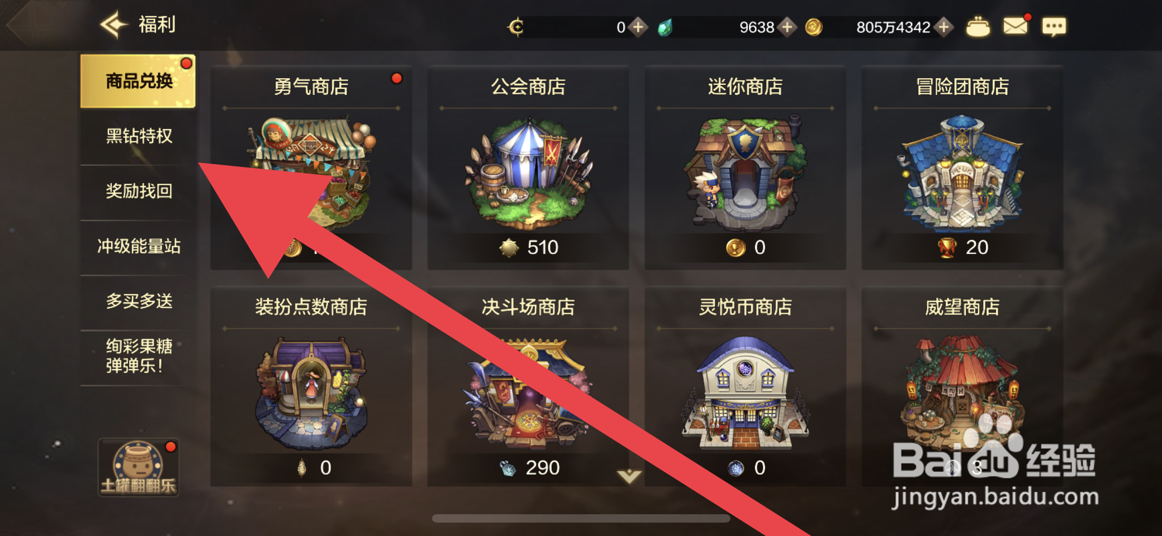Open the mail envelope icon
This screenshot has height=536, width=1162.
pyautogui.click(x=1016, y=26)
